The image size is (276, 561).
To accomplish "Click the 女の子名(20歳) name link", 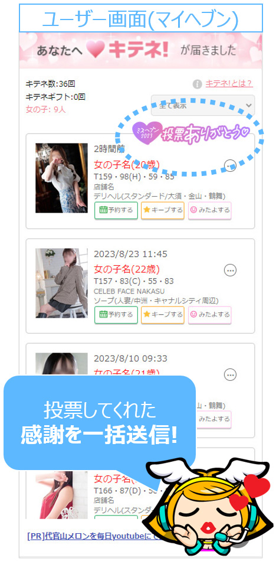I will [127, 165].
